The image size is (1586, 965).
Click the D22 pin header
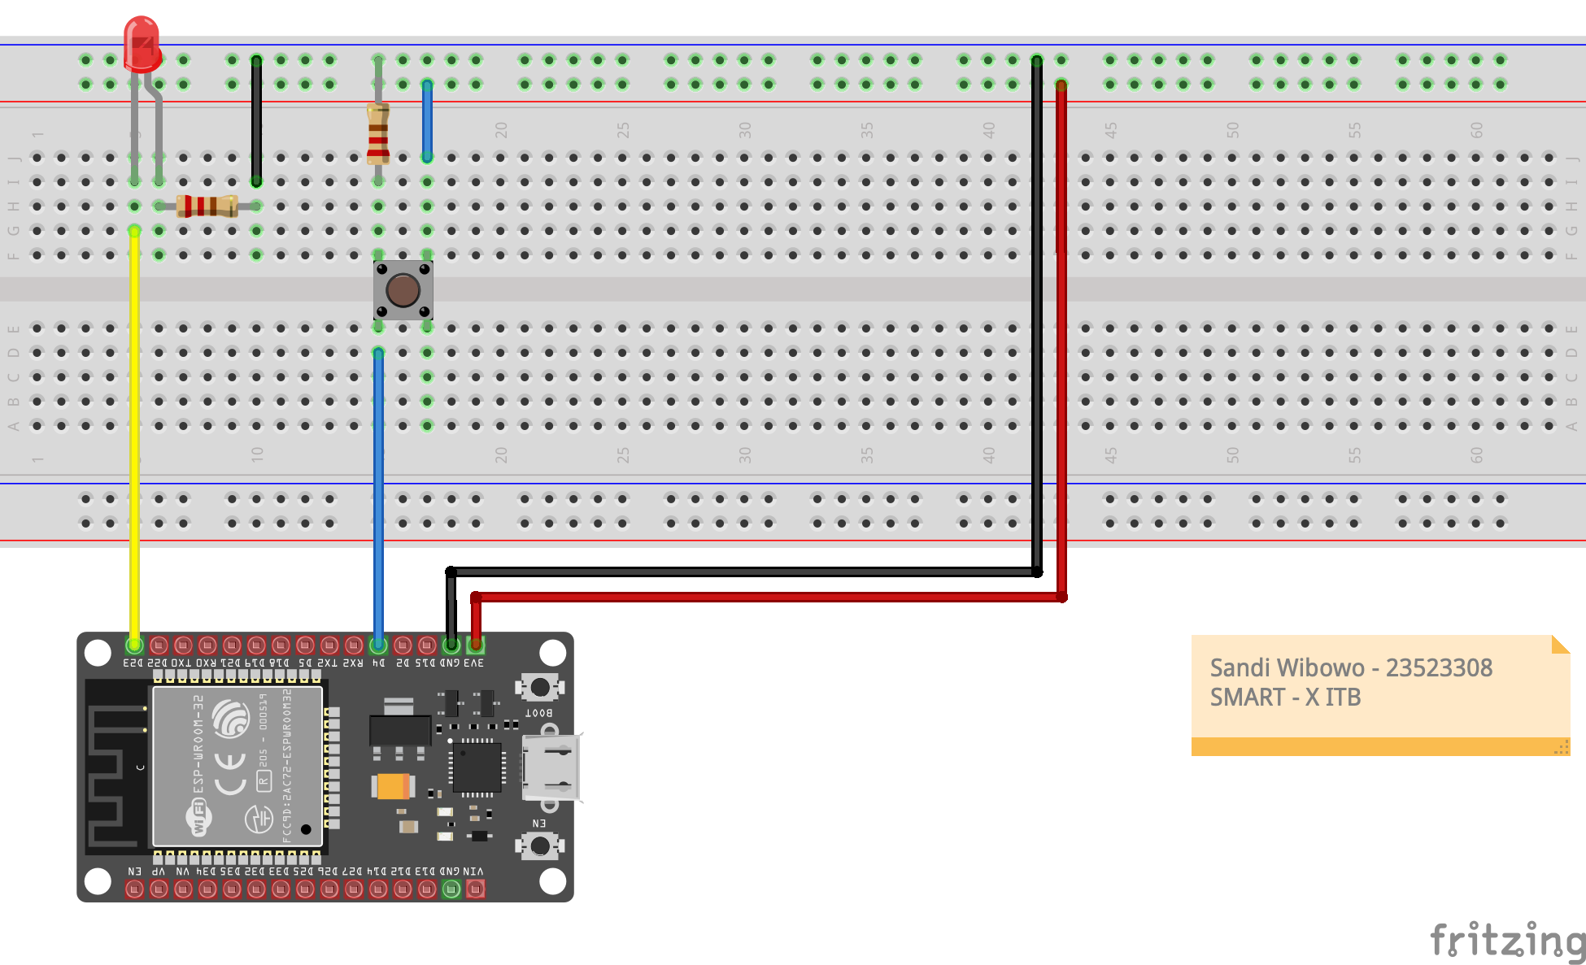pos(159,646)
